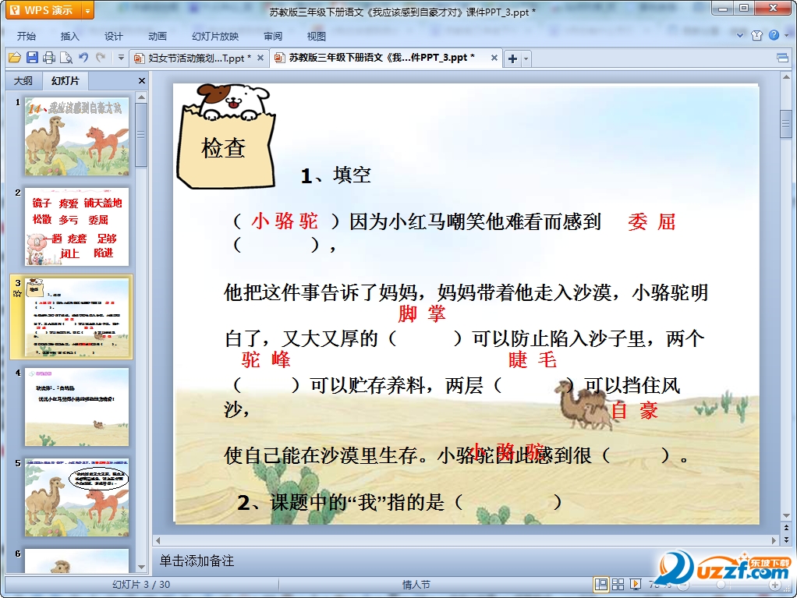Open WPS Help question mark icon
The image size is (797, 598).
(x=774, y=35)
